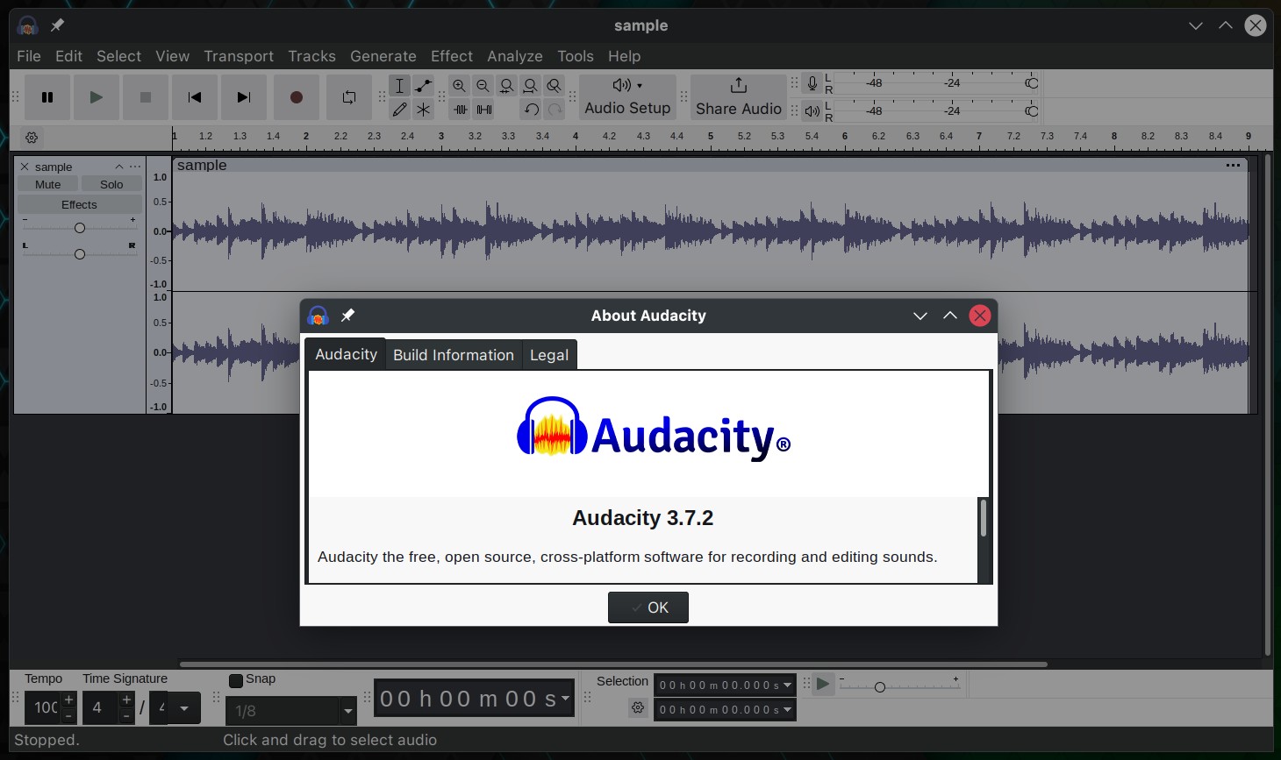Open the File menu
This screenshot has height=760, width=1281.
click(29, 56)
